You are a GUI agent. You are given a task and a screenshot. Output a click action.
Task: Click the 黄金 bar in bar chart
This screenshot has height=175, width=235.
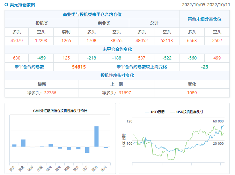pyautogui.click(x=23, y=143)
